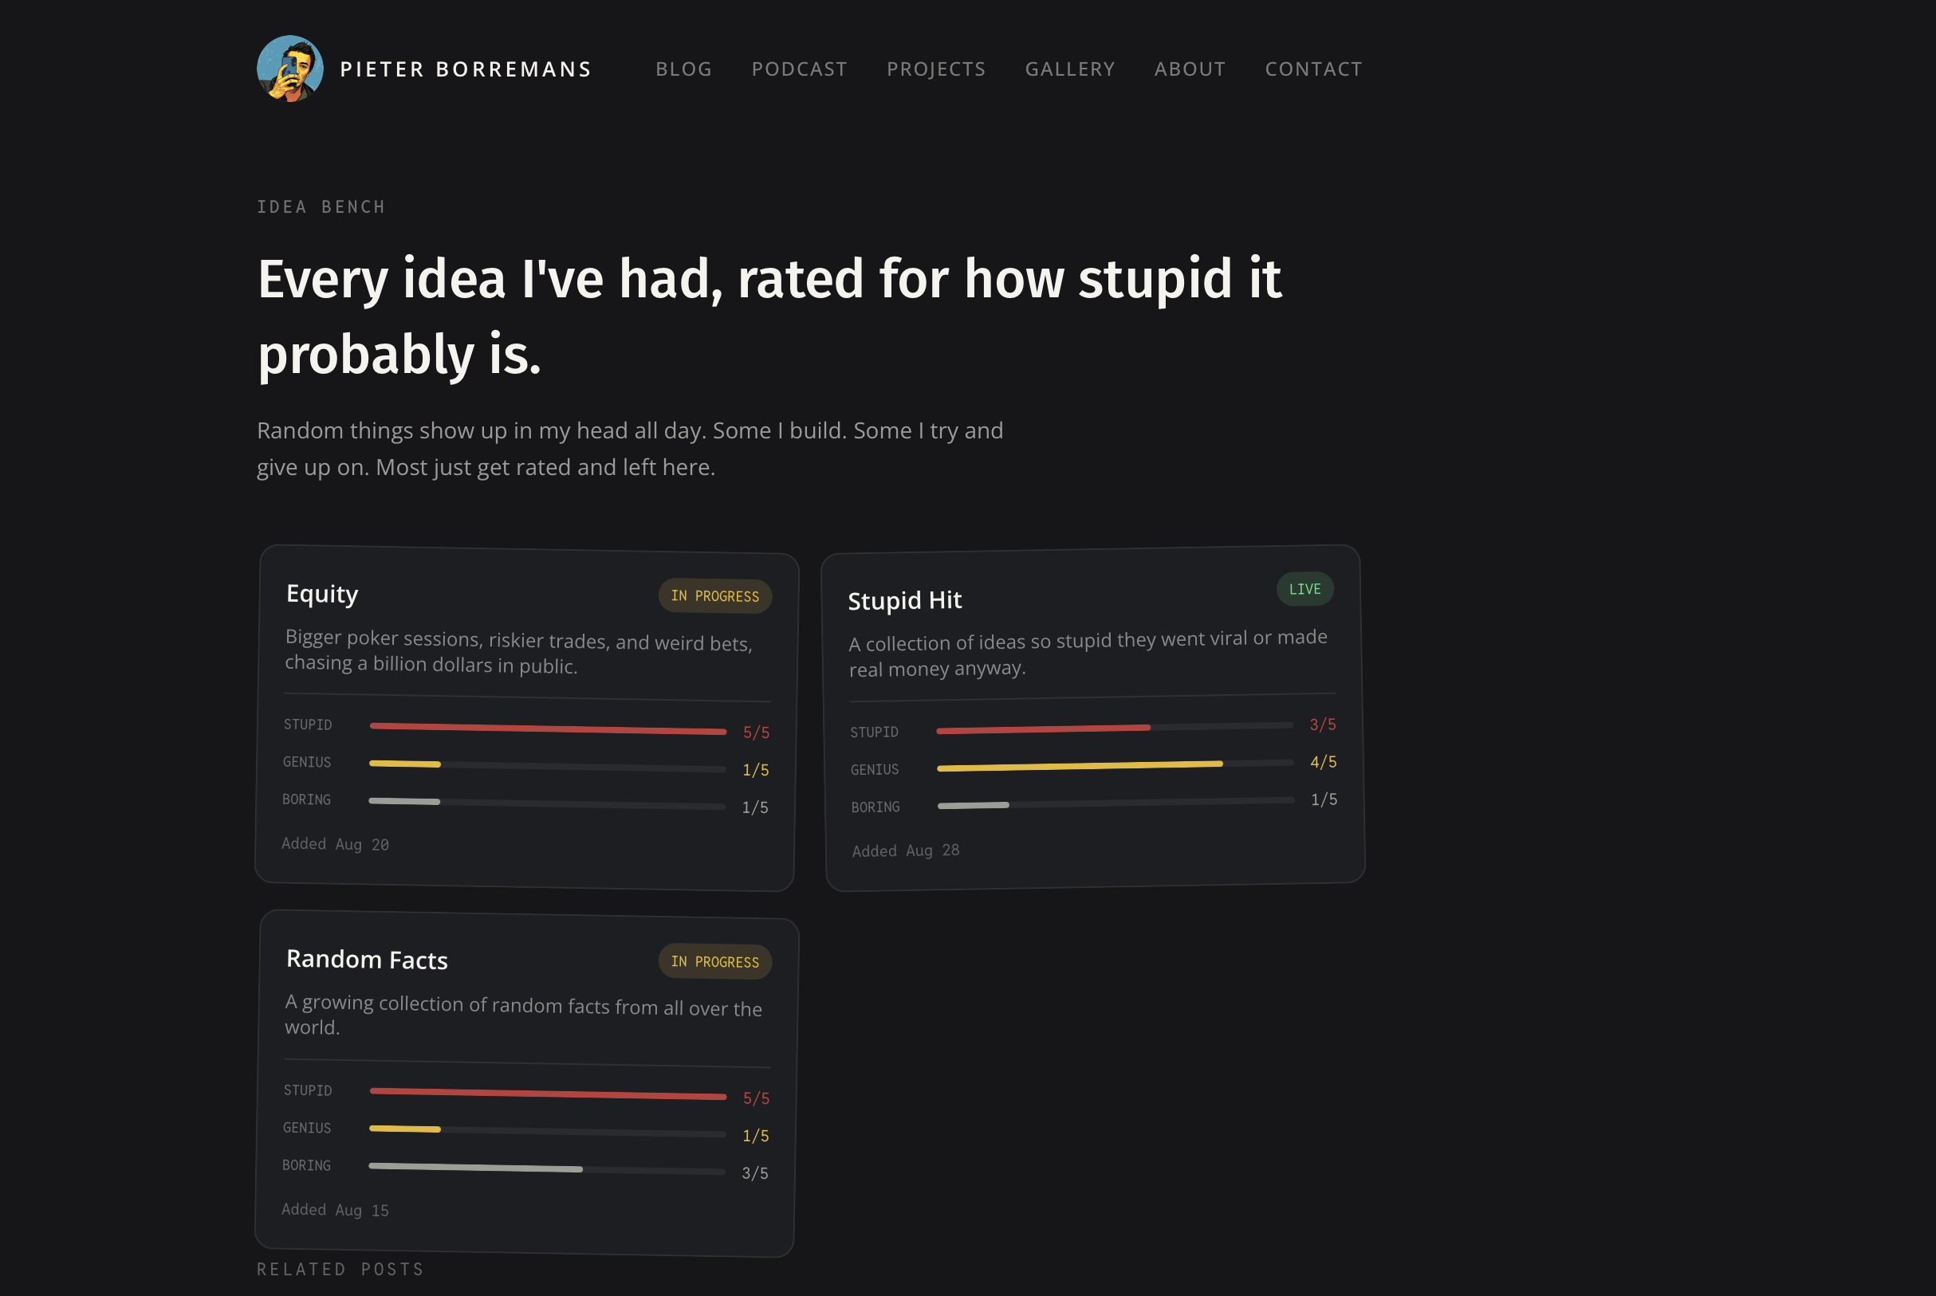Open the About page
Image resolution: width=1936 pixels, height=1296 pixels.
pyautogui.click(x=1190, y=69)
